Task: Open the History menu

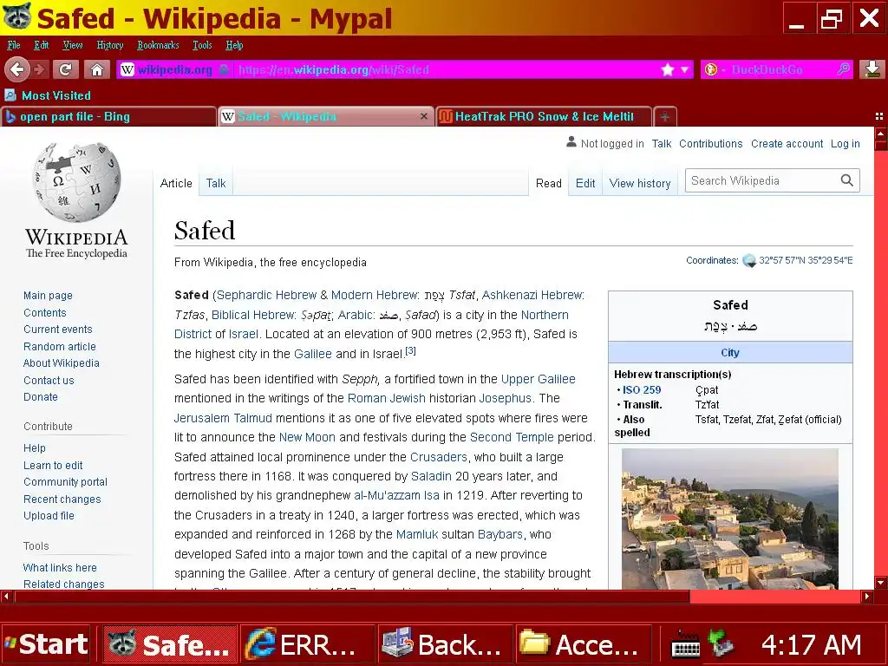Action: (x=110, y=45)
